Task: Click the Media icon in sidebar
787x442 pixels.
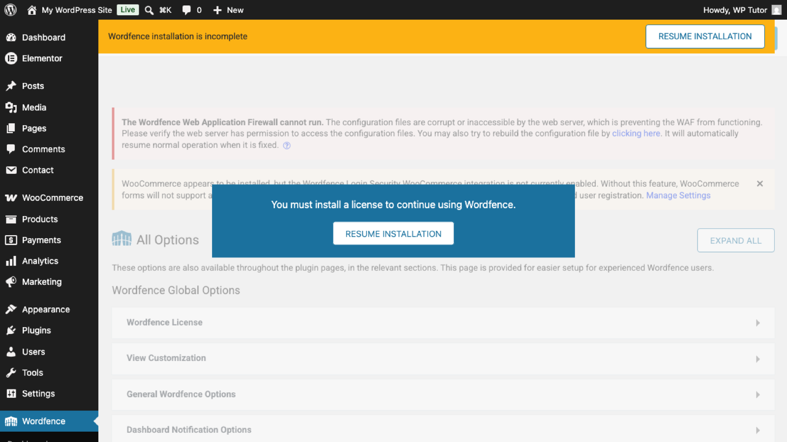Action: point(11,107)
